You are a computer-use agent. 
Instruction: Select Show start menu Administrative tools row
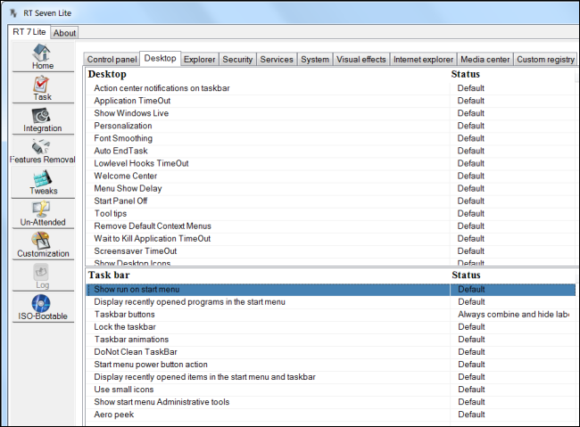[x=331, y=402]
